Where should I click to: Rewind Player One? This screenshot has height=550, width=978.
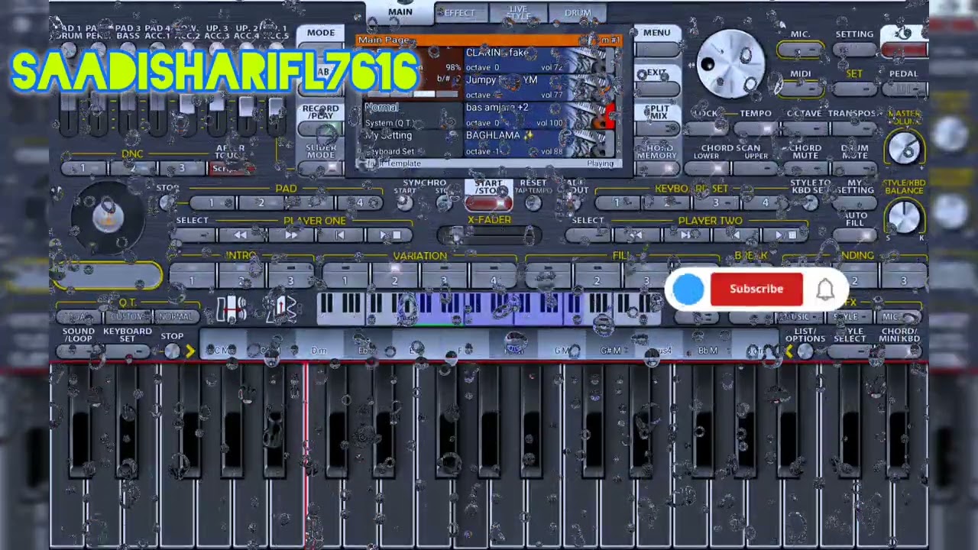pyautogui.click(x=240, y=235)
